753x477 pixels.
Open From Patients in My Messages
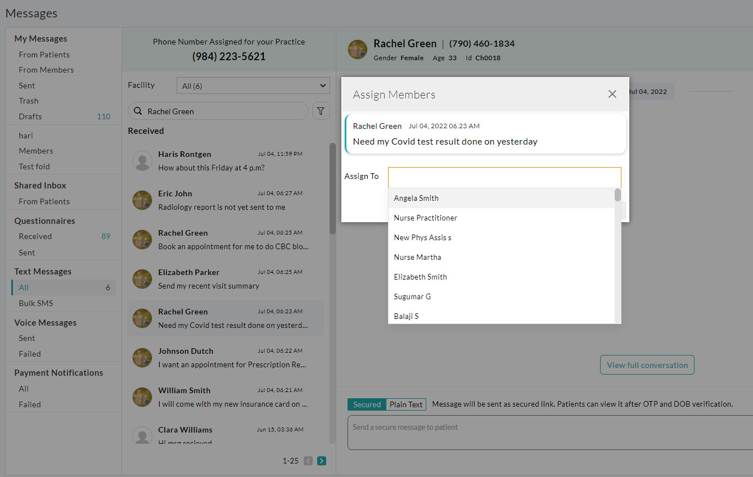[x=44, y=54]
